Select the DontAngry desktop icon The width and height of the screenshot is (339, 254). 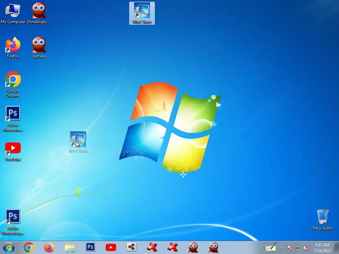point(39,13)
